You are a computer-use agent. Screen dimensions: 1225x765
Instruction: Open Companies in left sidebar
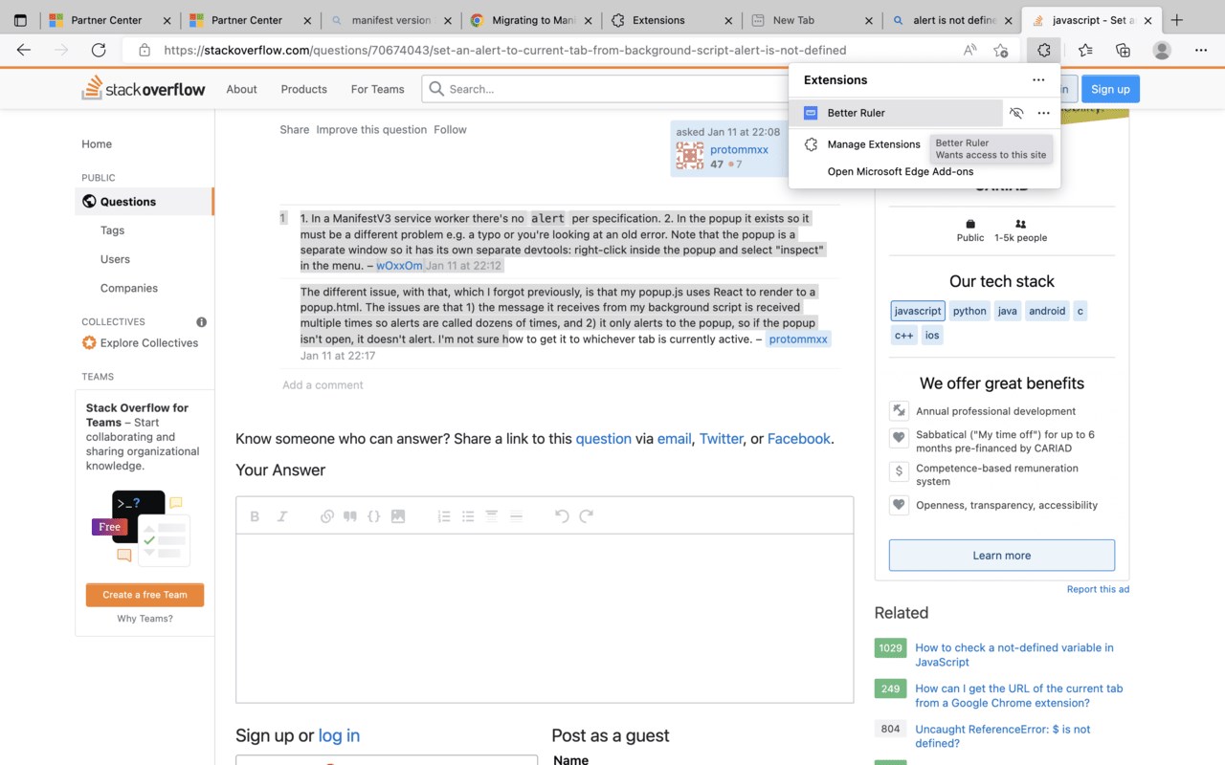129,288
